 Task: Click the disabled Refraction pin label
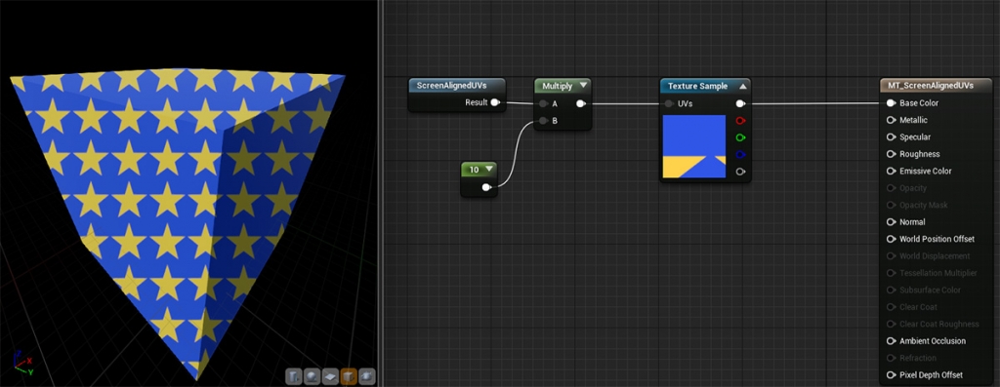[918, 358]
